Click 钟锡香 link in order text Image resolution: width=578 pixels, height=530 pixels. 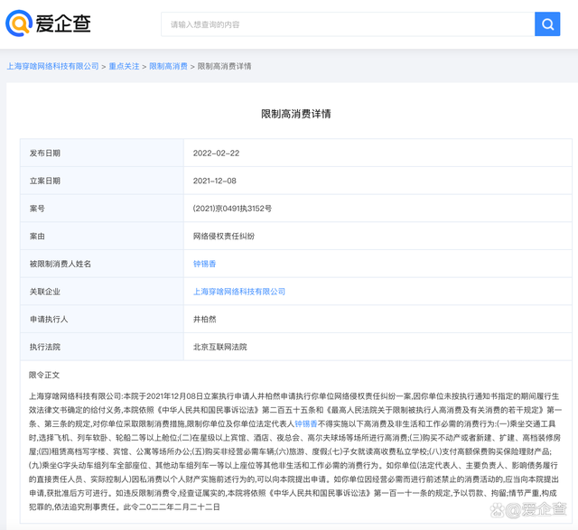[306, 423]
